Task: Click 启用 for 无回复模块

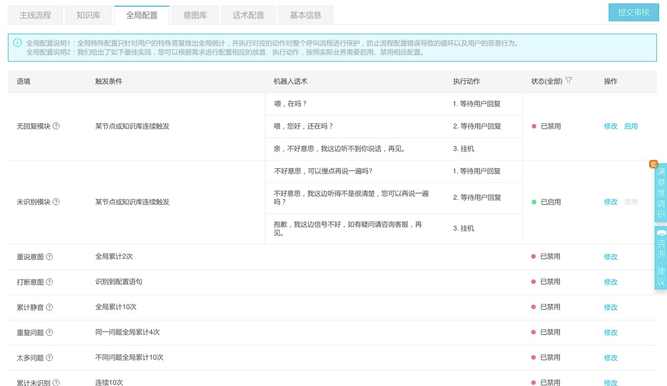Action: tap(631, 126)
